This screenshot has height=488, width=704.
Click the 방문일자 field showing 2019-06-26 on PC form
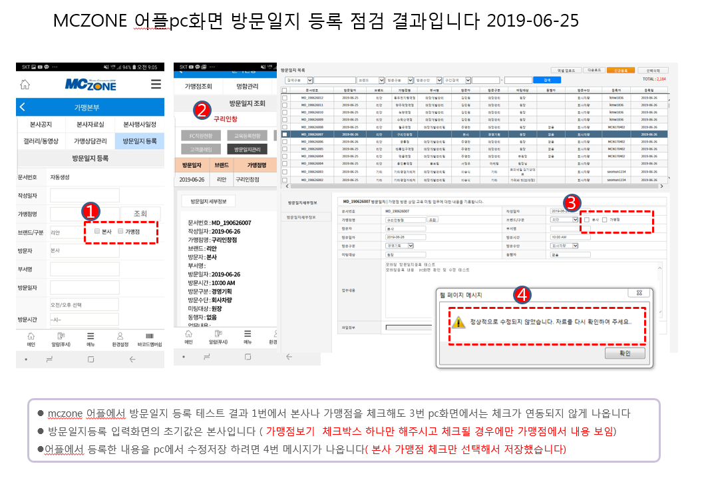tap(405, 237)
